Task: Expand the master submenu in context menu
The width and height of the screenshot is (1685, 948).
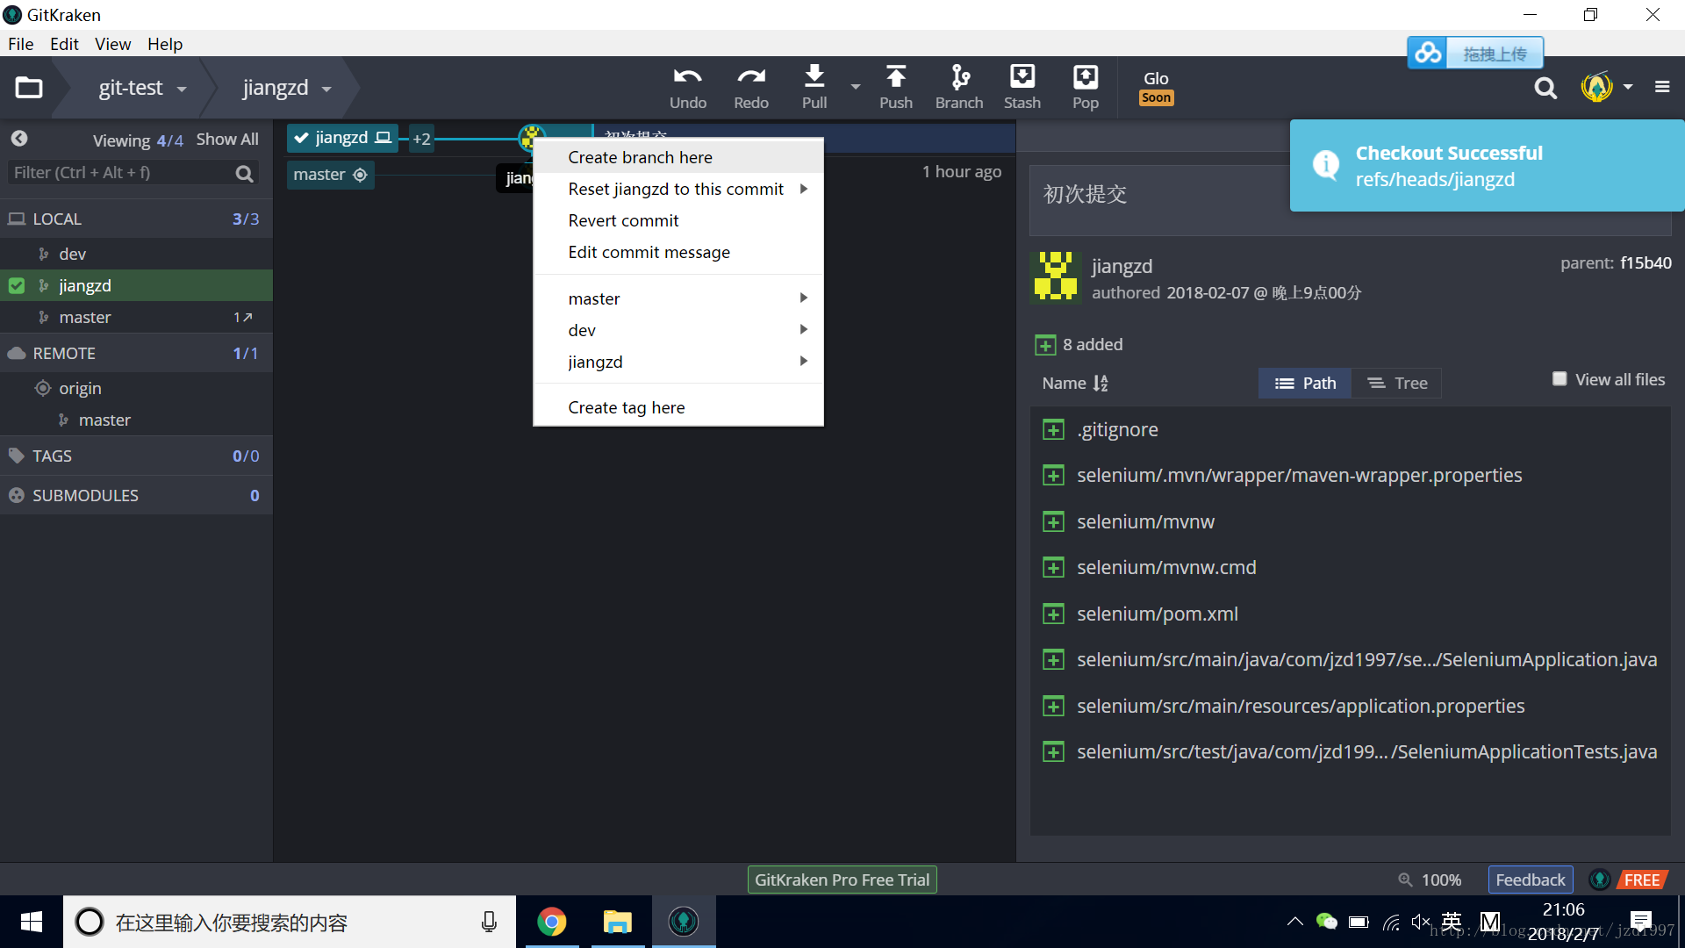Action: point(678,298)
